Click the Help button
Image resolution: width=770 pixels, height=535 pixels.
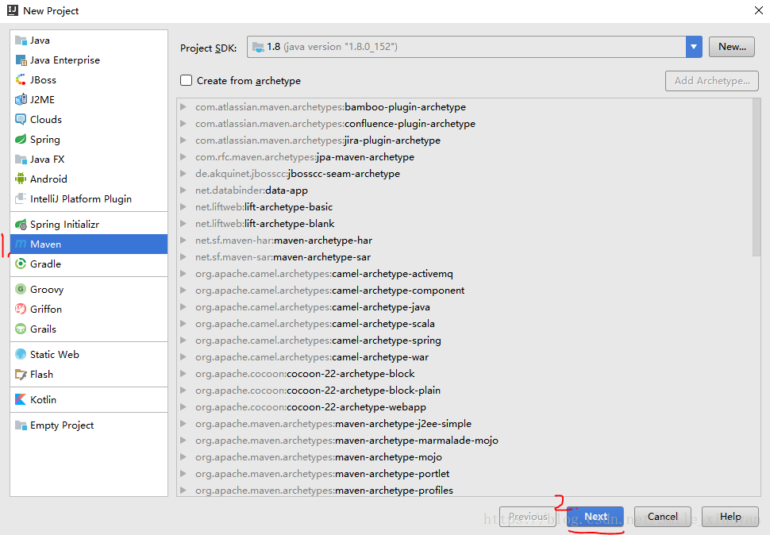click(730, 517)
